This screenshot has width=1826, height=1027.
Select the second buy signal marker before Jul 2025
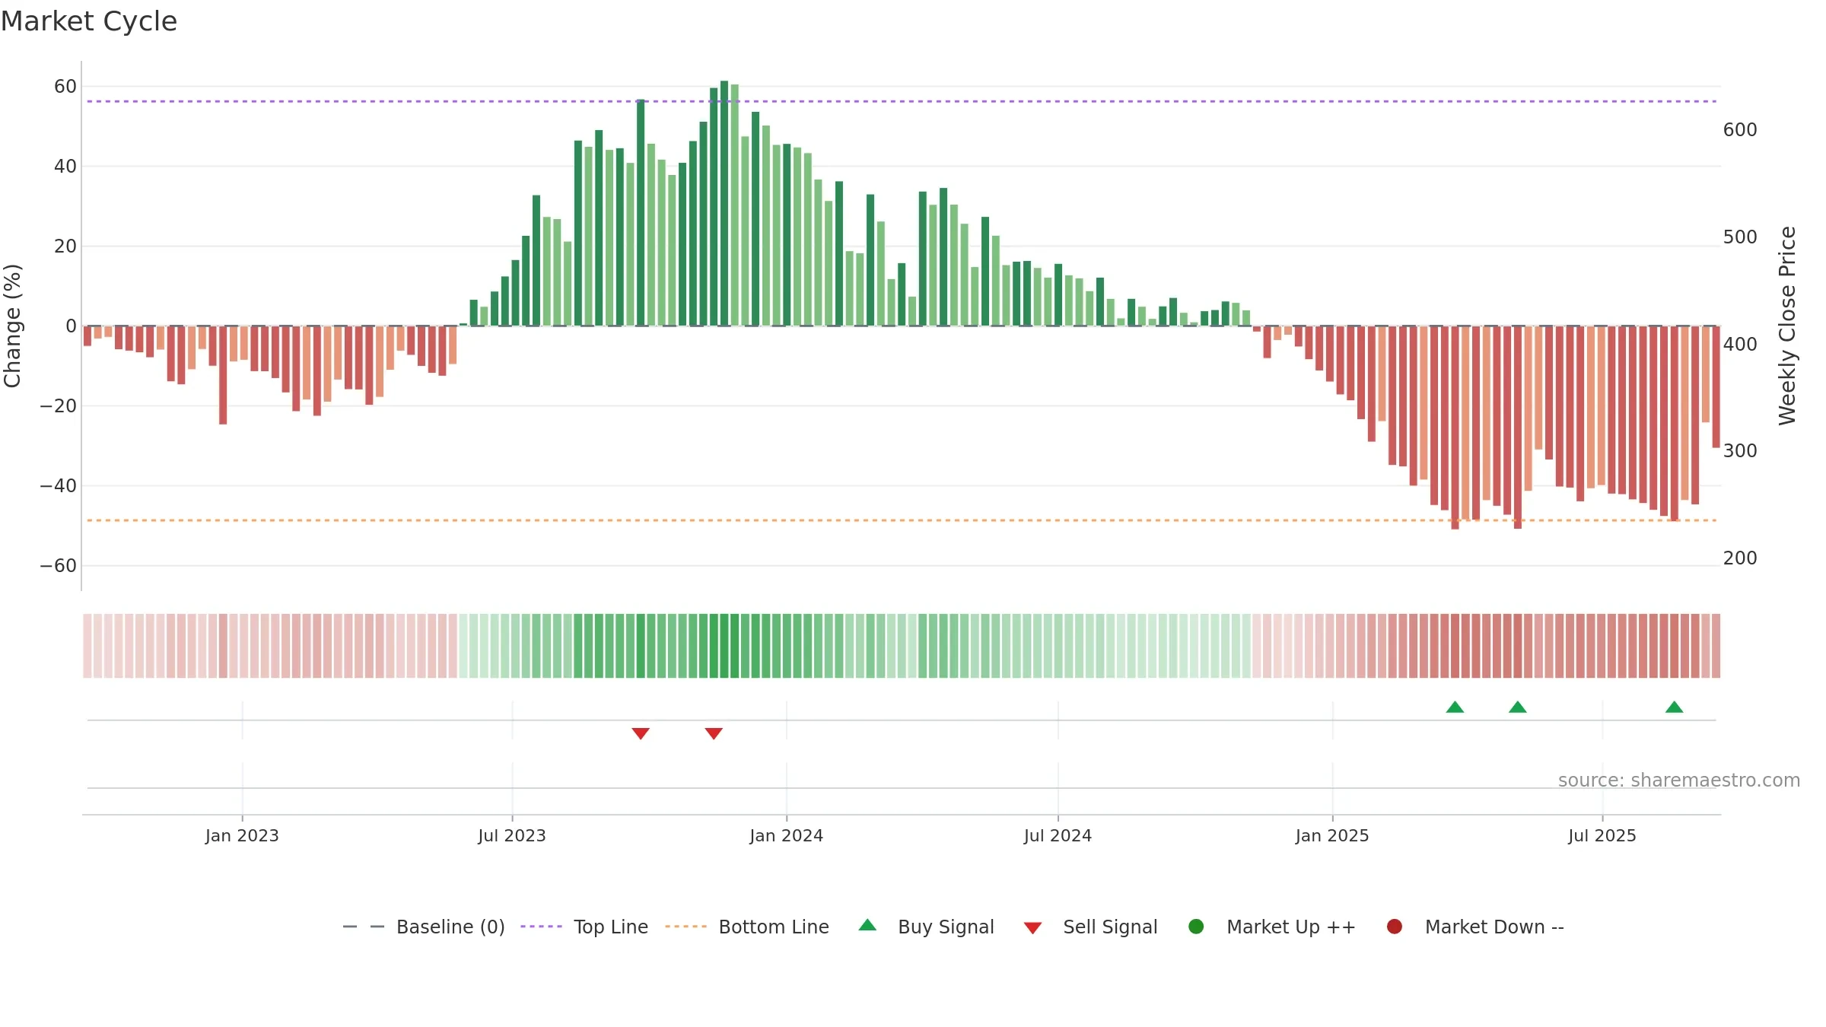pyautogui.click(x=1518, y=707)
